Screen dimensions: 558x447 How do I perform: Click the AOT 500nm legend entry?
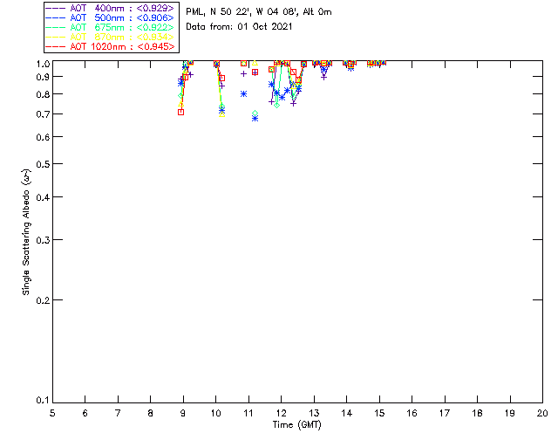coord(110,17)
